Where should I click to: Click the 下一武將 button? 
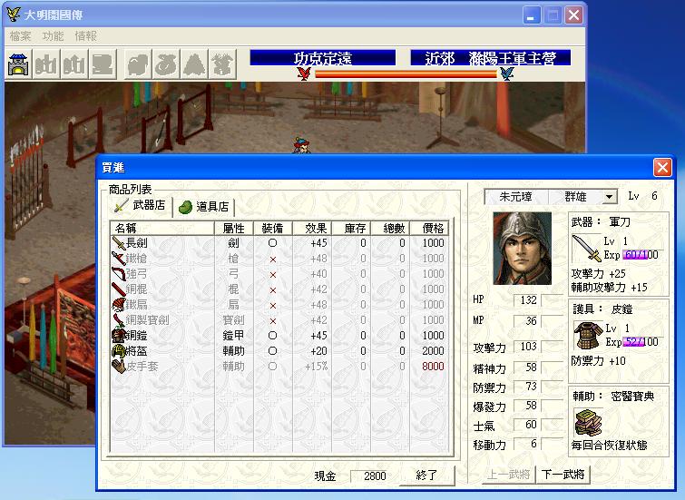point(563,475)
